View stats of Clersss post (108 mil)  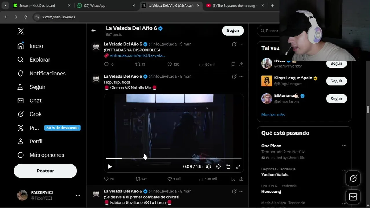click(x=208, y=179)
